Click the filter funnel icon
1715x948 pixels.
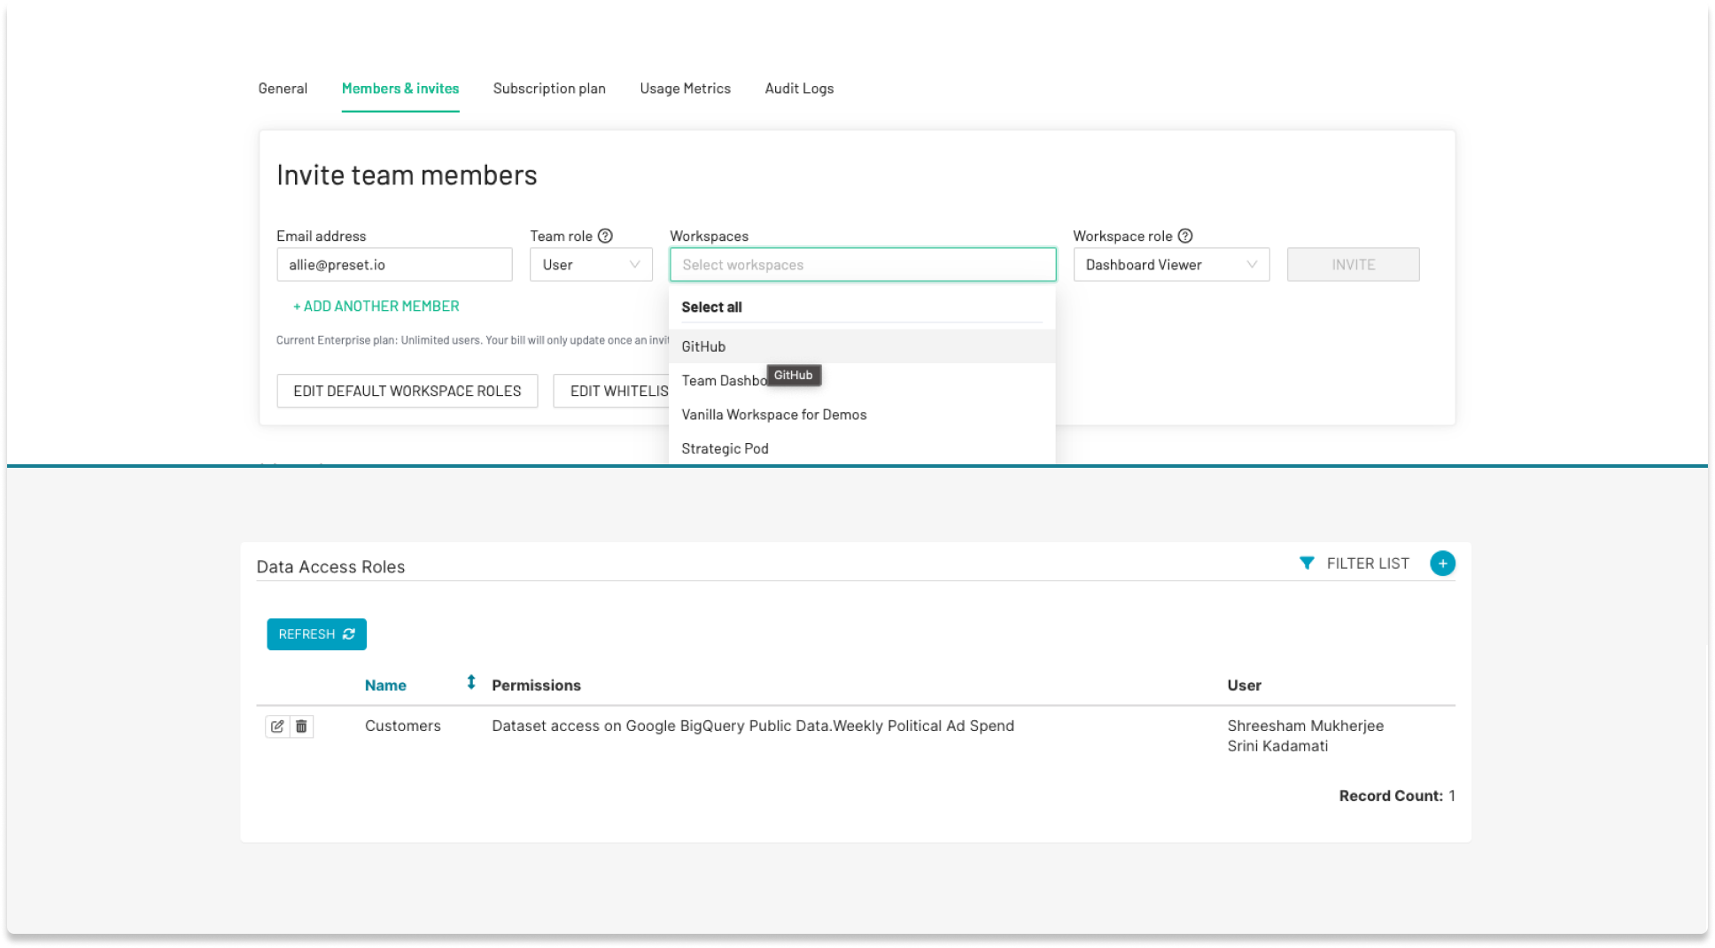click(1306, 563)
